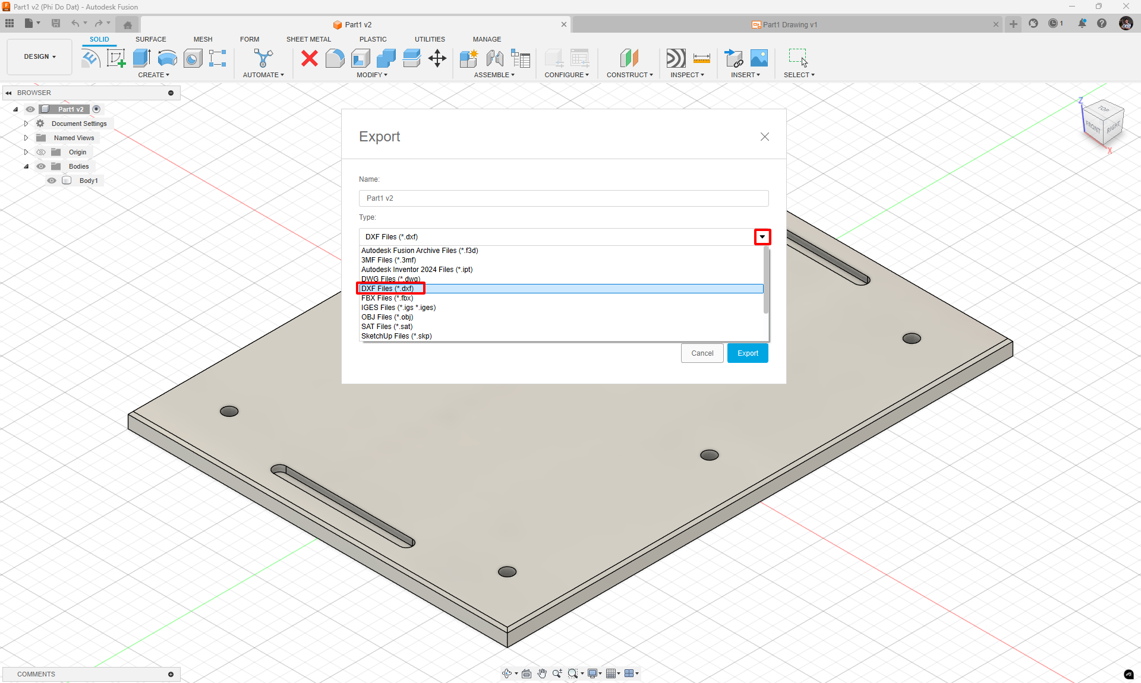
Task: Click the Insert Derive icon
Action: pos(734,58)
